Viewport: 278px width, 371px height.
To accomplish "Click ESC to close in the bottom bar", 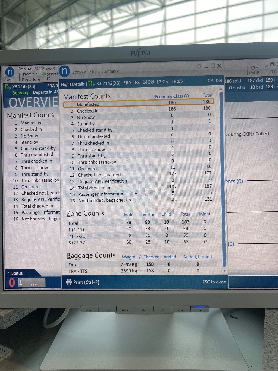I will 214,282.
